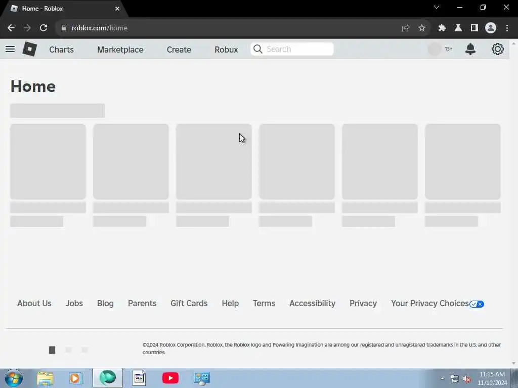Viewport: 518px width, 388px height.
Task: Open the control panel taskbar icon
Action: pos(201,378)
